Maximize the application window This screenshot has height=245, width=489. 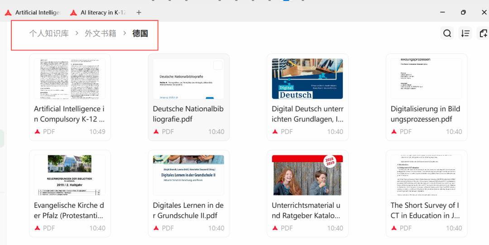pyautogui.click(x=463, y=13)
